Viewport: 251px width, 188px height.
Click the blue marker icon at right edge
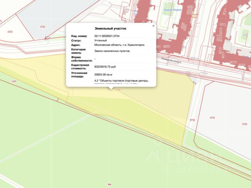pyautogui.click(x=248, y=57)
